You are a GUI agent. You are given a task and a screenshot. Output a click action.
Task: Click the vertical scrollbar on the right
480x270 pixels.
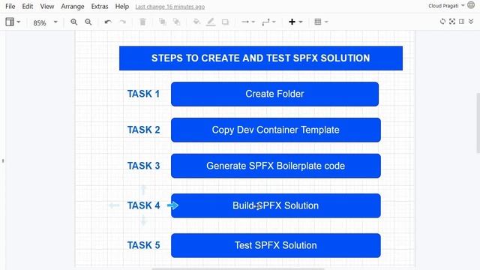pyautogui.click(x=478, y=123)
